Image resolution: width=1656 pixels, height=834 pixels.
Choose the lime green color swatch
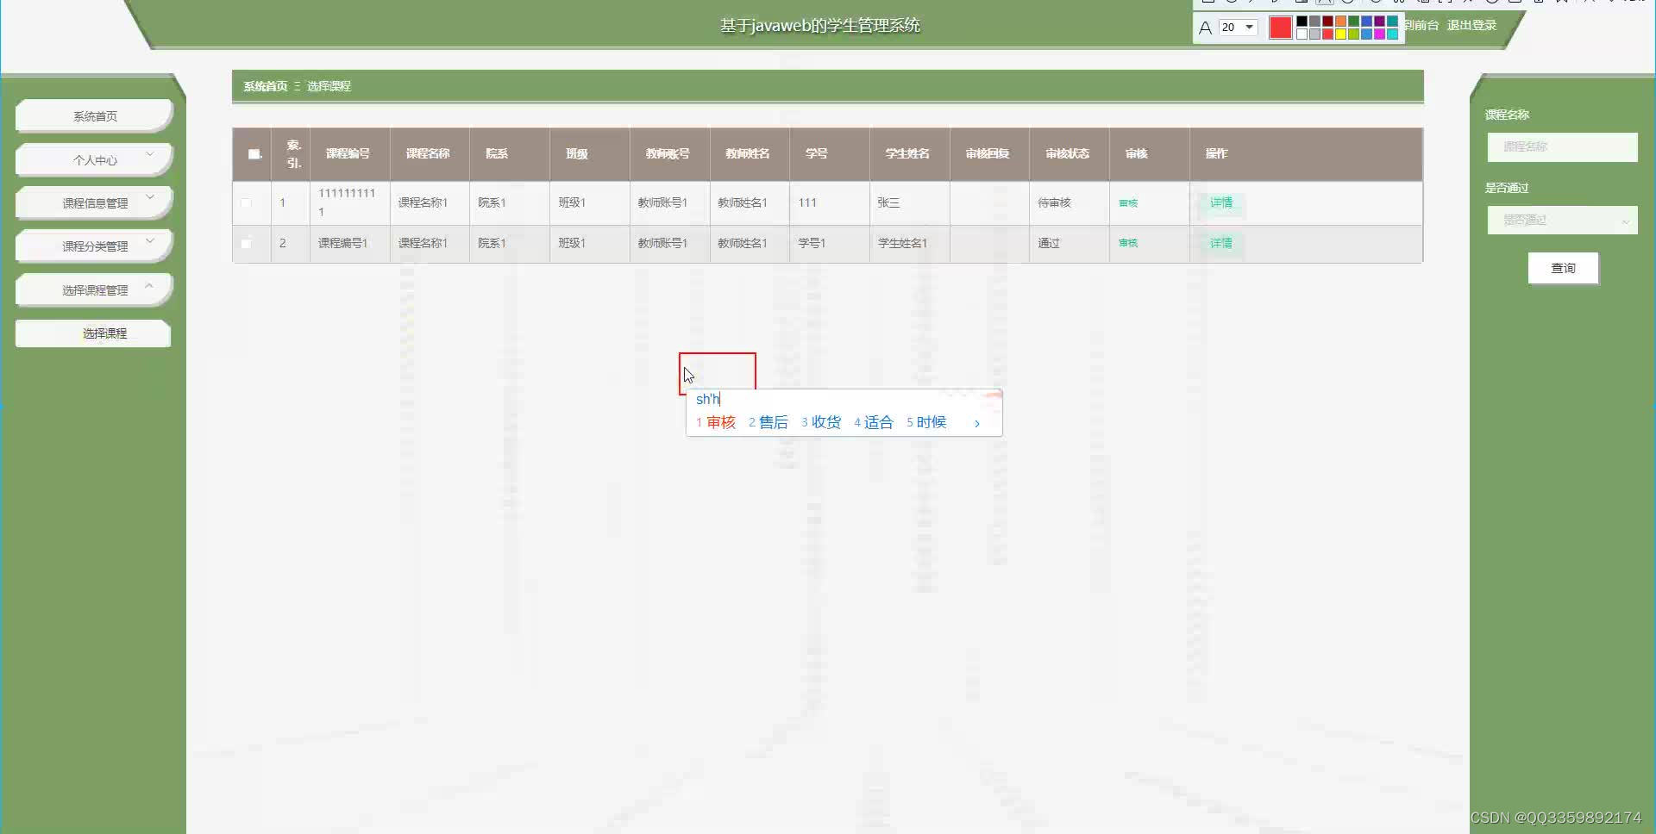[1353, 34]
